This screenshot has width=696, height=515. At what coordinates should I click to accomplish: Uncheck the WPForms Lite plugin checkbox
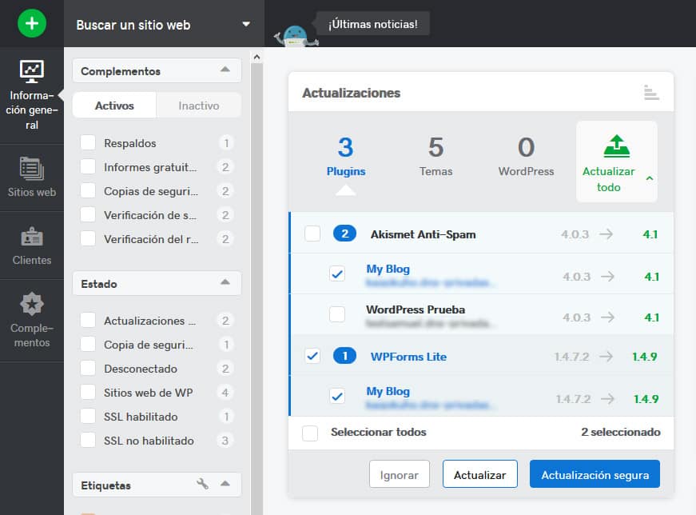[x=312, y=356]
